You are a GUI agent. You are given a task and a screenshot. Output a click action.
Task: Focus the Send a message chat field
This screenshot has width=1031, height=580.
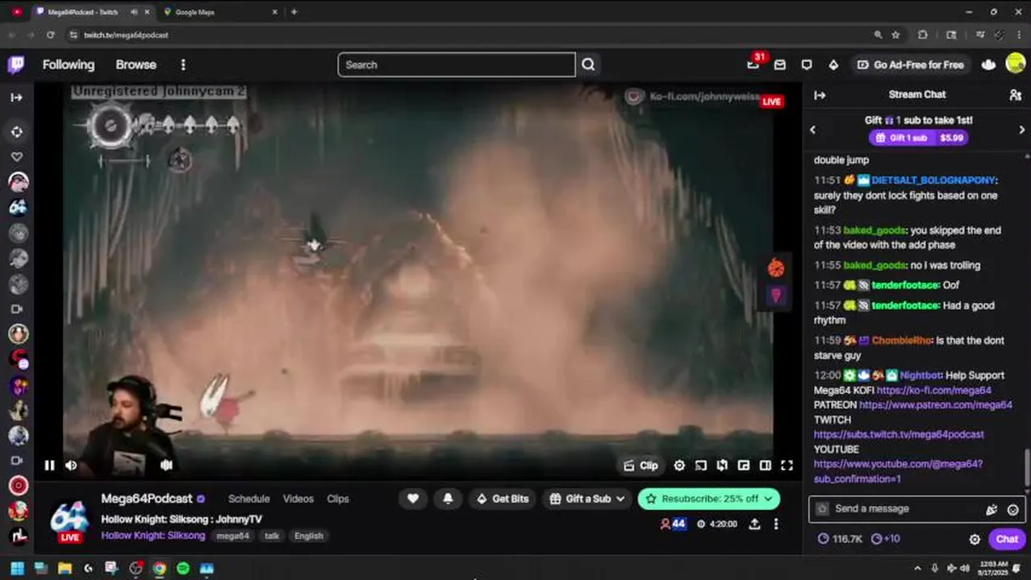pos(916,509)
